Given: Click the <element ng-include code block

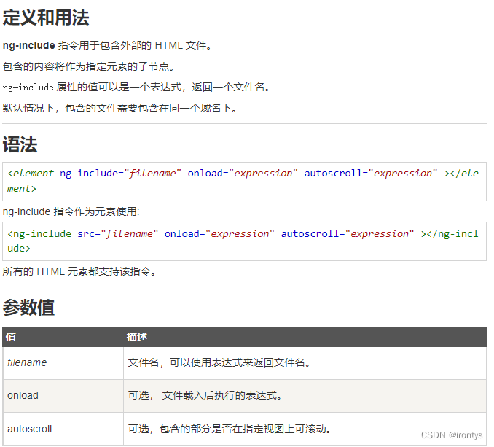Looking at the screenshot, I should click(244, 182).
